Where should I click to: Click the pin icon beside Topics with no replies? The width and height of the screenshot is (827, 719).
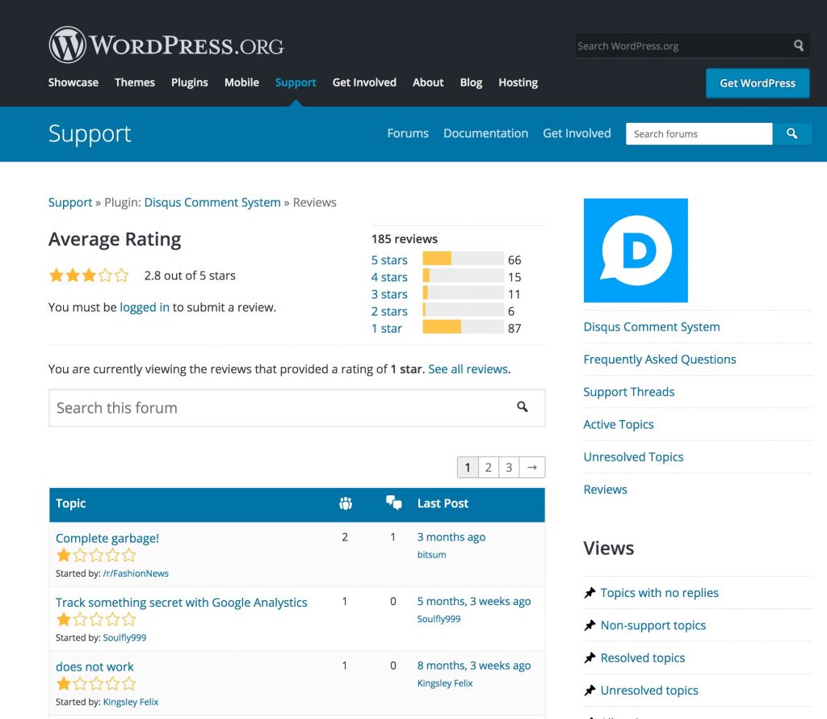tap(590, 593)
